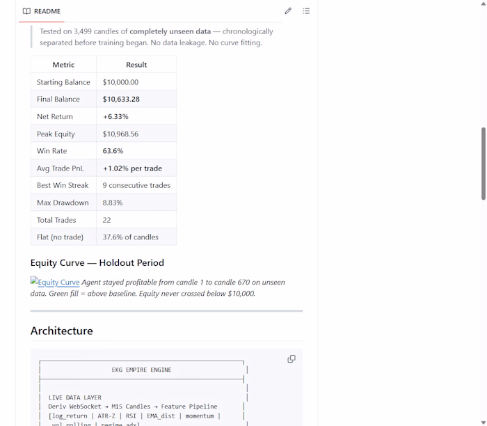Click the scroll down arrow
The height and width of the screenshot is (426, 487).
484,423
